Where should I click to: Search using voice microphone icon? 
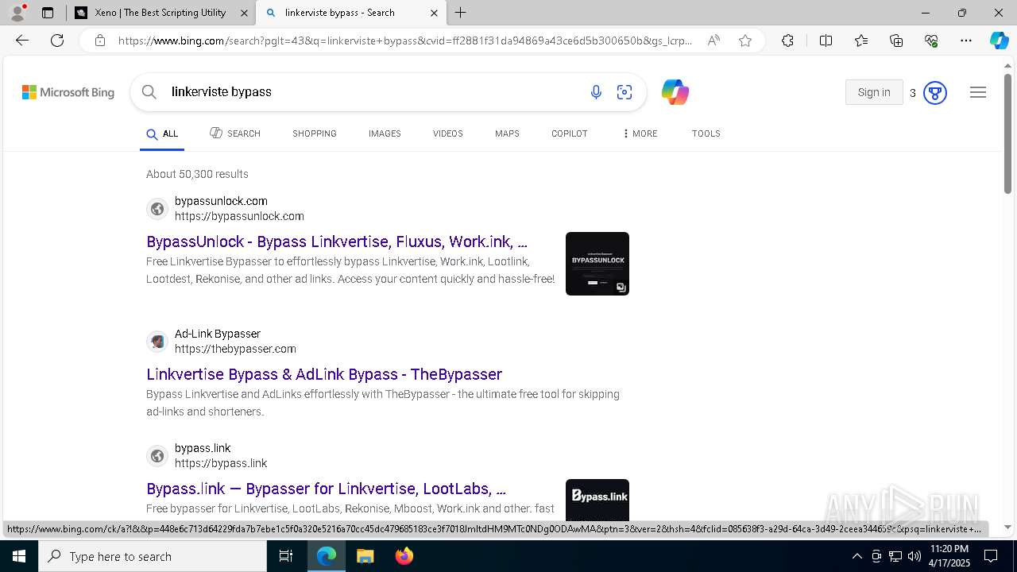tap(596, 92)
